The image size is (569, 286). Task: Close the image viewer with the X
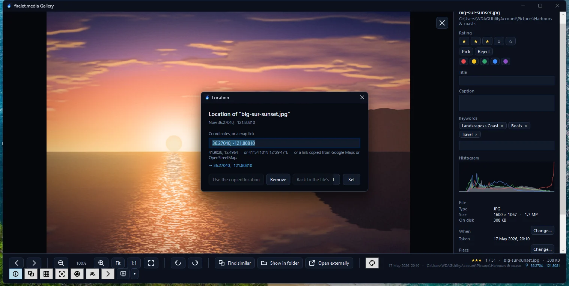(x=442, y=23)
